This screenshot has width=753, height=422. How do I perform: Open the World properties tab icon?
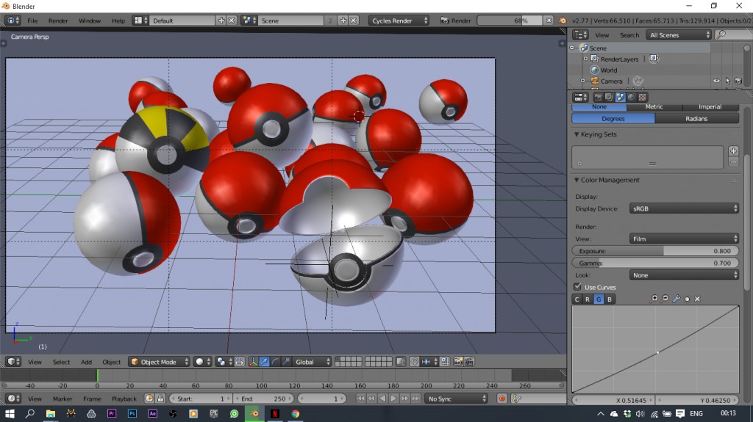click(632, 97)
